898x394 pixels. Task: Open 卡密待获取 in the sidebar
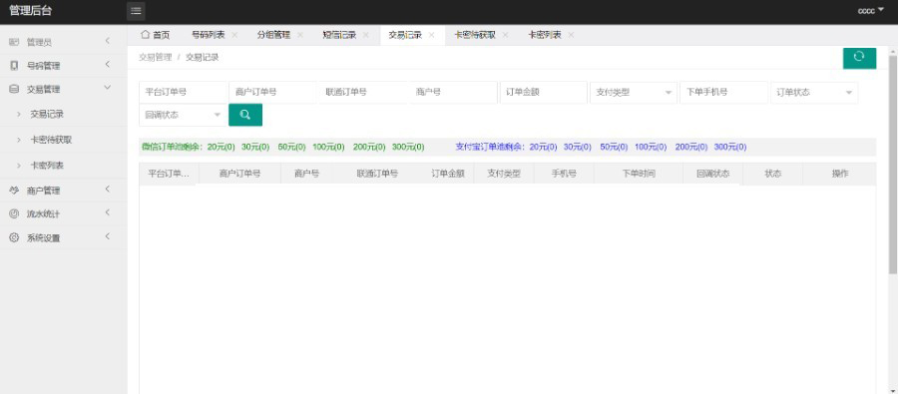pos(64,140)
